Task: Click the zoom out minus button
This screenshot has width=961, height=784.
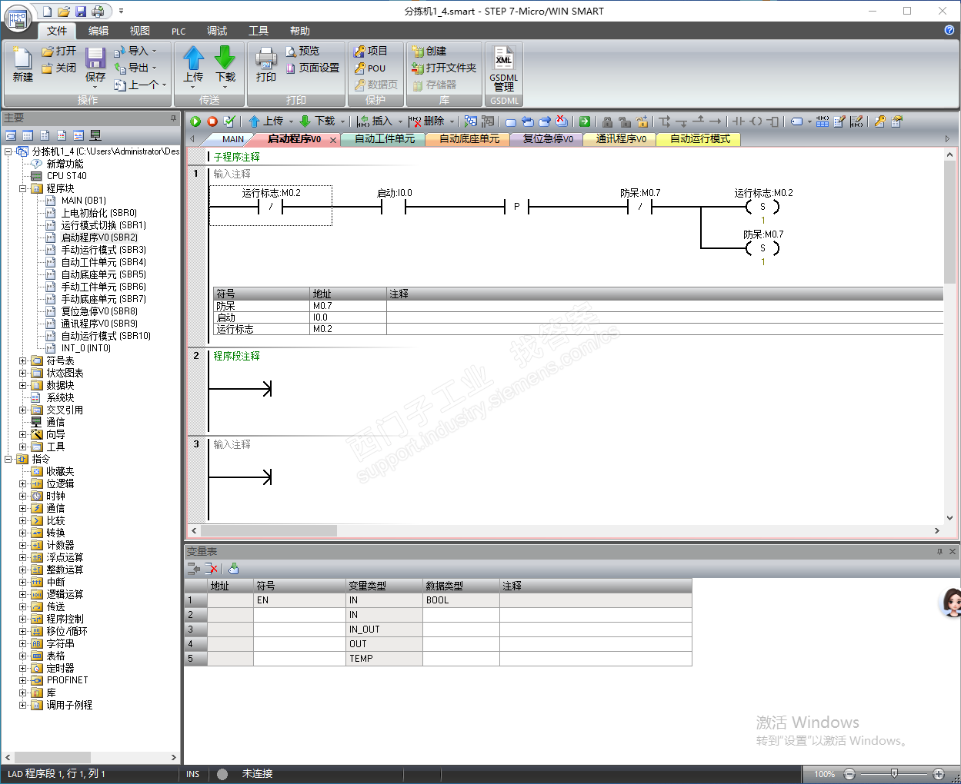Action: [x=849, y=774]
